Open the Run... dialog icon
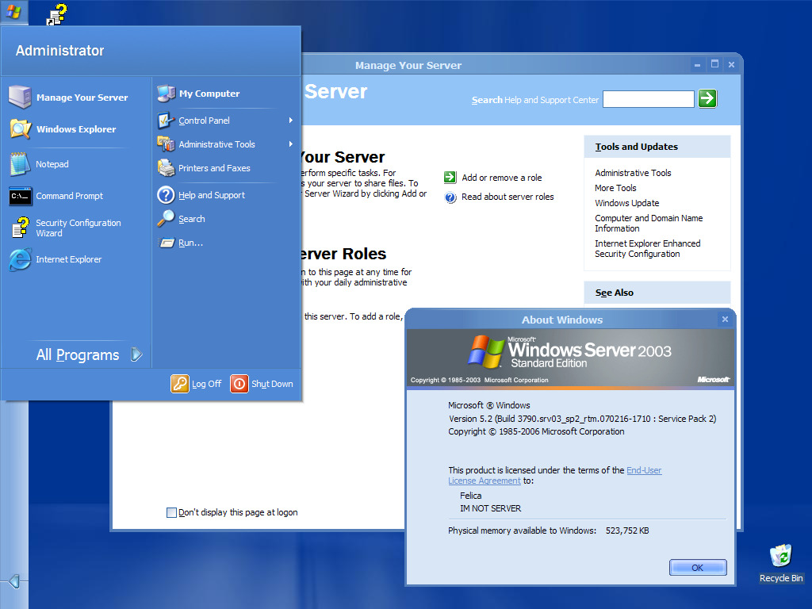812x609 pixels. pyautogui.click(x=167, y=243)
